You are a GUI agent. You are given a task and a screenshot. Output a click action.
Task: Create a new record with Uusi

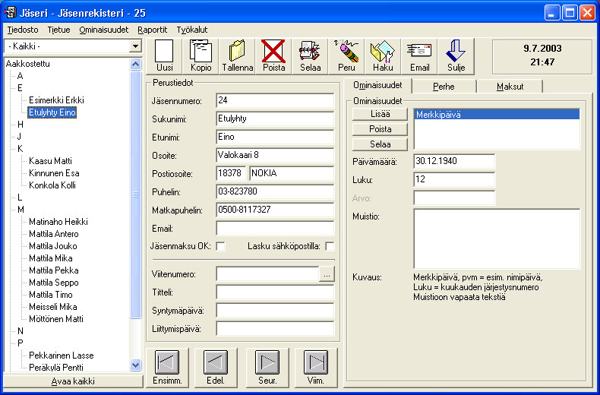tap(165, 56)
